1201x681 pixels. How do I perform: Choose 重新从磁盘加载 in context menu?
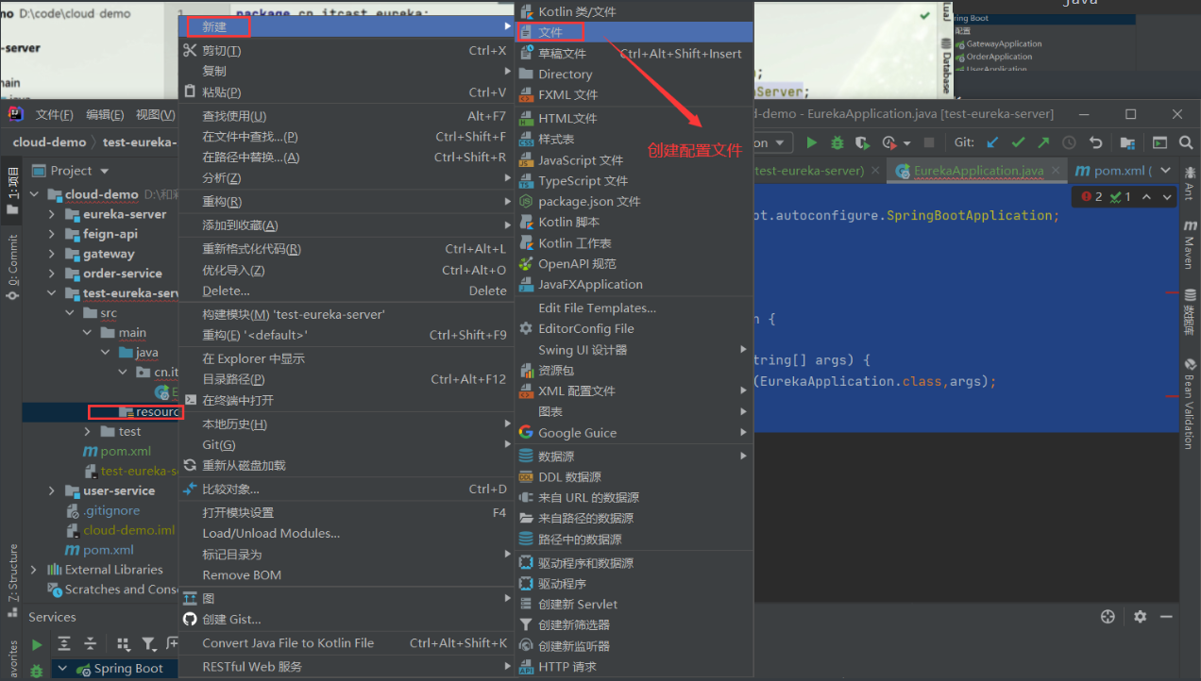[346, 465]
